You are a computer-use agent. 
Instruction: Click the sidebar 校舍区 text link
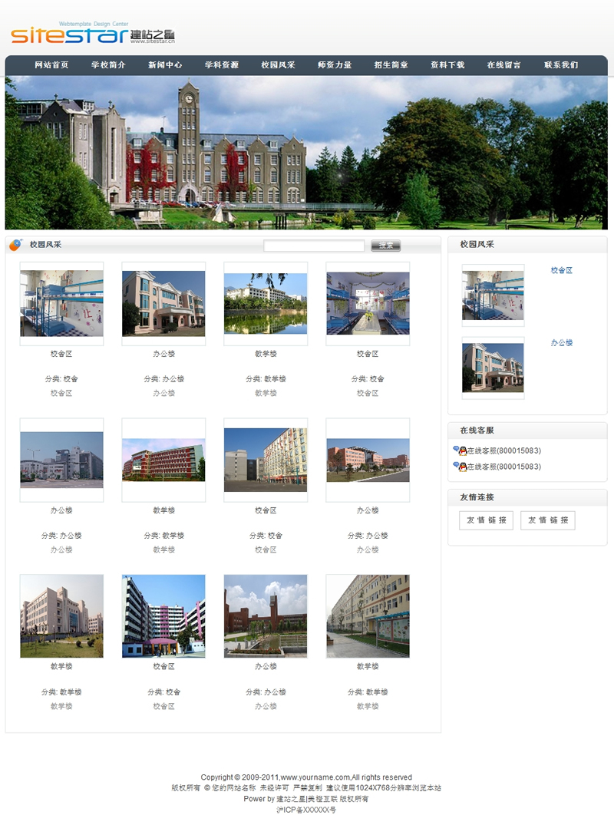coord(562,270)
